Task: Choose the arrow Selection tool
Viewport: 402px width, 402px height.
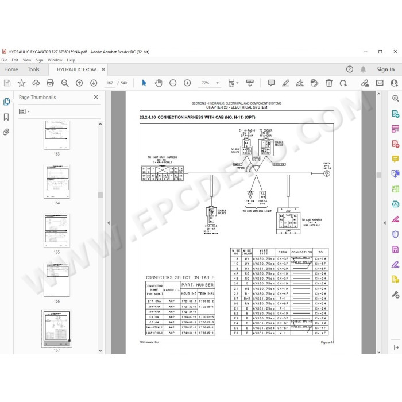Action: click(x=144, y=83)
